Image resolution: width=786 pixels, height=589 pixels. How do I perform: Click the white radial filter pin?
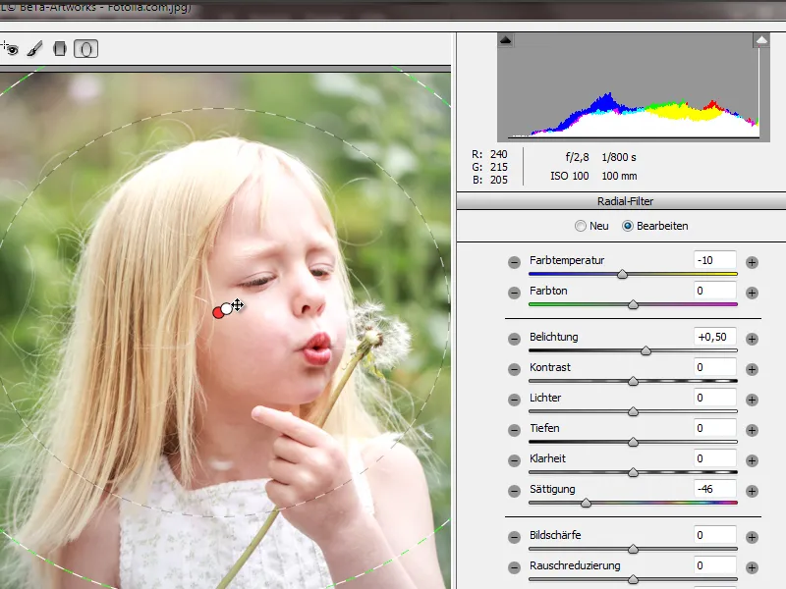(227, 309)
